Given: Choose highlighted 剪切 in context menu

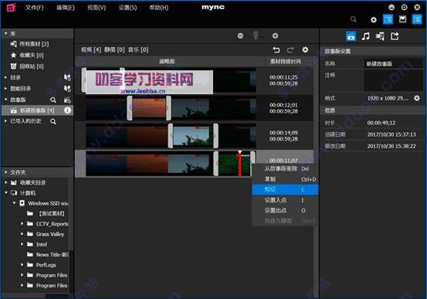Looking at the screenshot, I should 285,190.
